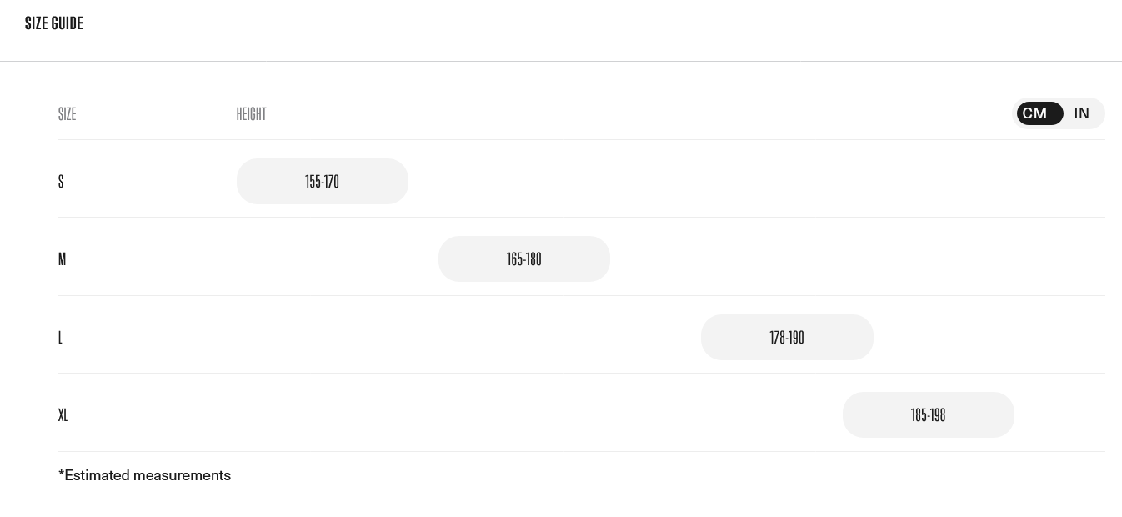The image size is (1122, 517).
Task: Click the Estimated measurements footnote
Action: [144, 475]
